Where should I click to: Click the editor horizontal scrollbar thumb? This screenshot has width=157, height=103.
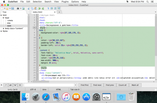(x=41, y=82)
